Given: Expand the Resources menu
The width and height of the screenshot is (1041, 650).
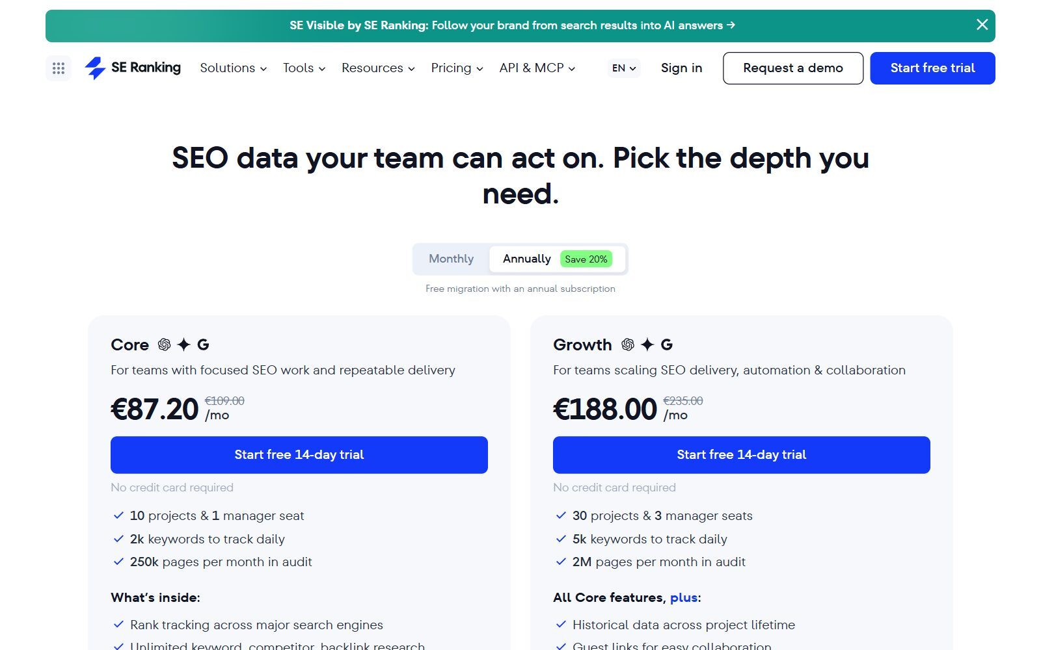Looking at the screenshot, I should [x=378, y=68].
